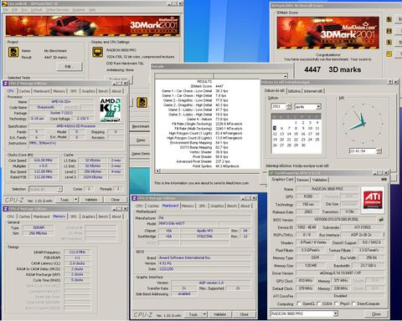Click the top icon beside the 3DMark score banner
Viewport: 402px width, 321px height.
click(x=389, y=19)
